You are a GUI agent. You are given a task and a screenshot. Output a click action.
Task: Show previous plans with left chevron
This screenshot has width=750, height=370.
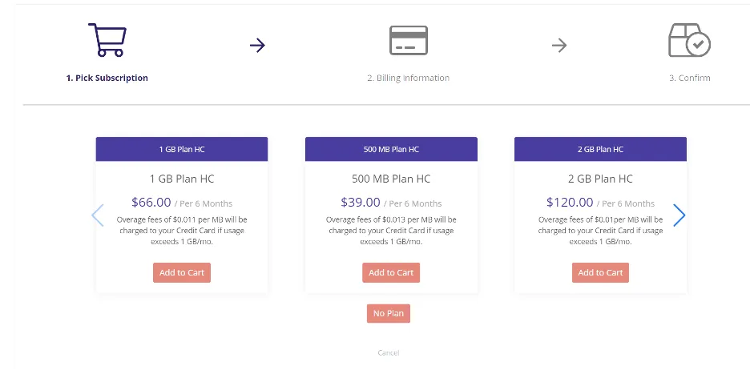tap(98, 215)
